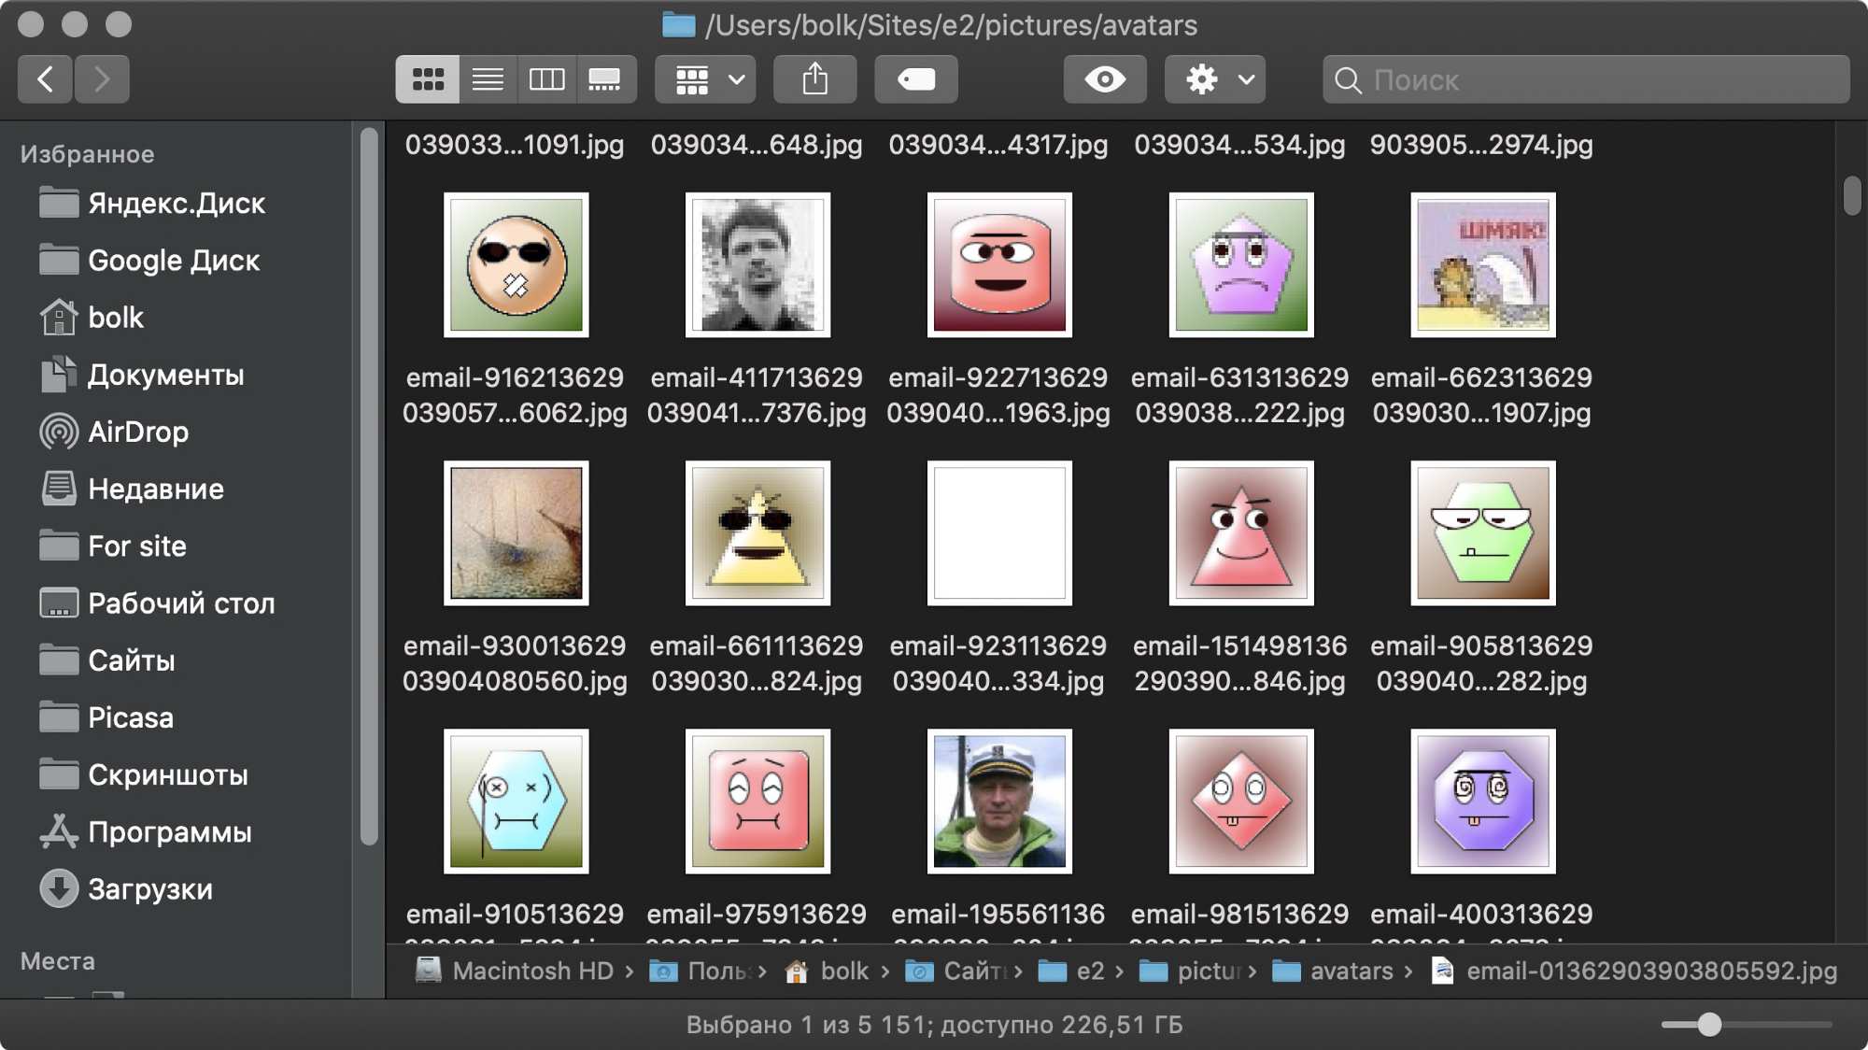Switch to list view mode
Image resolution: width=1868 pixels, height=1050 pixels.
tap(488, 79)
